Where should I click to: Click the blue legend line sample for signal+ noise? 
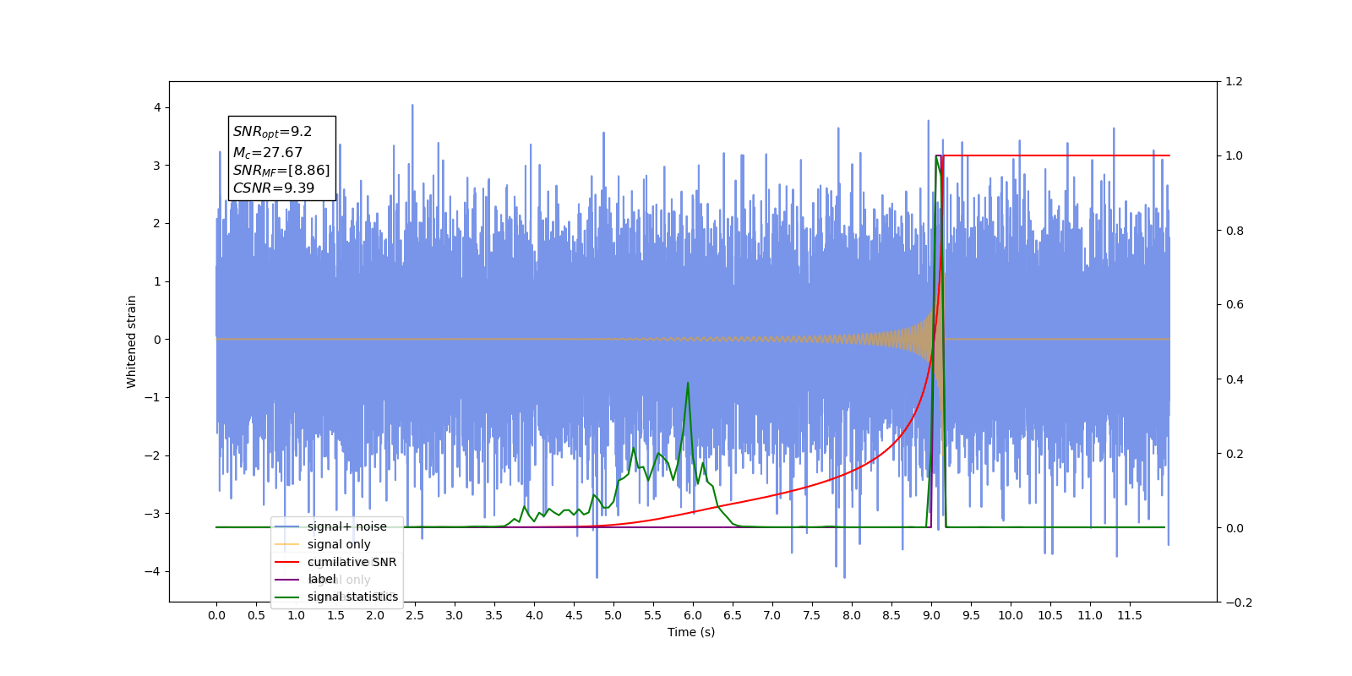[287, 526]
